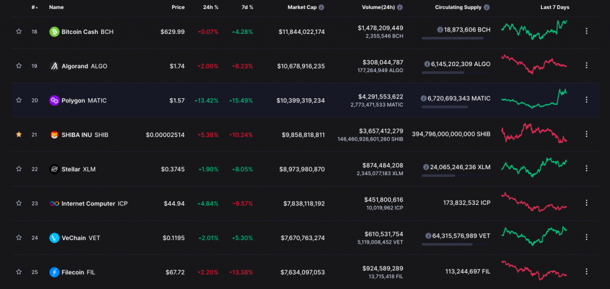Sort by Volume(24h) column header
The image size is (610, 289).
pyautogui.click(x=378, y=7)
